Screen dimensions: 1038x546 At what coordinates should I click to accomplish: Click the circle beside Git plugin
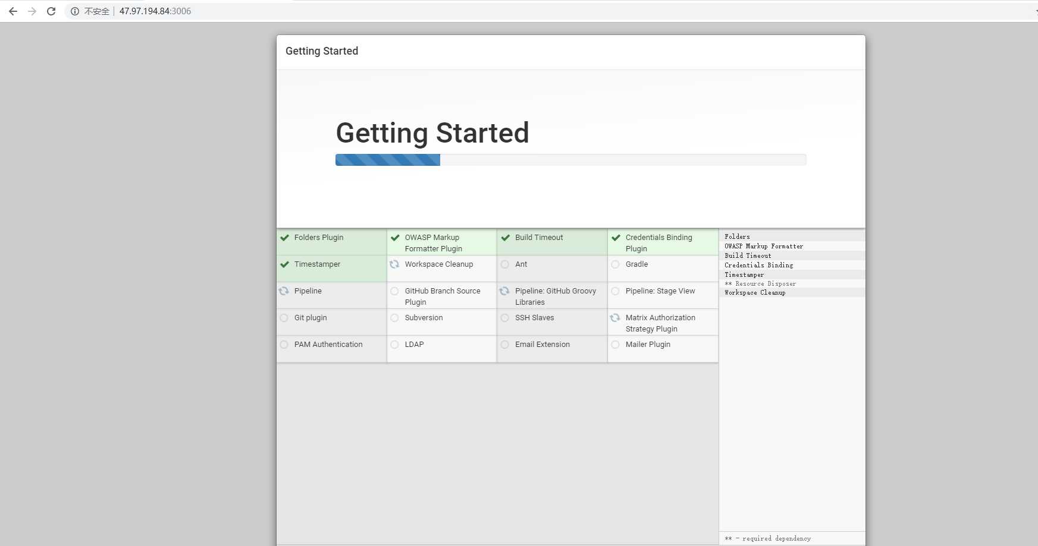click(x=284, y=318)
